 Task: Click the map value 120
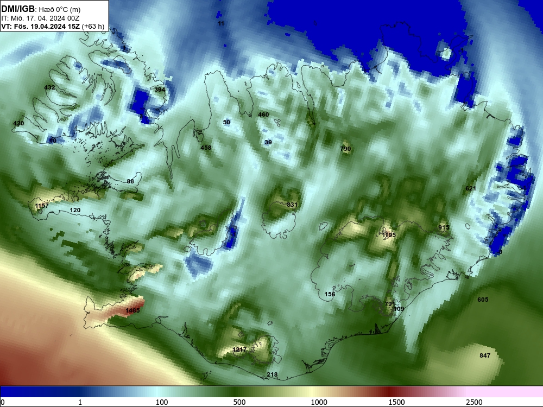[75, 210]
